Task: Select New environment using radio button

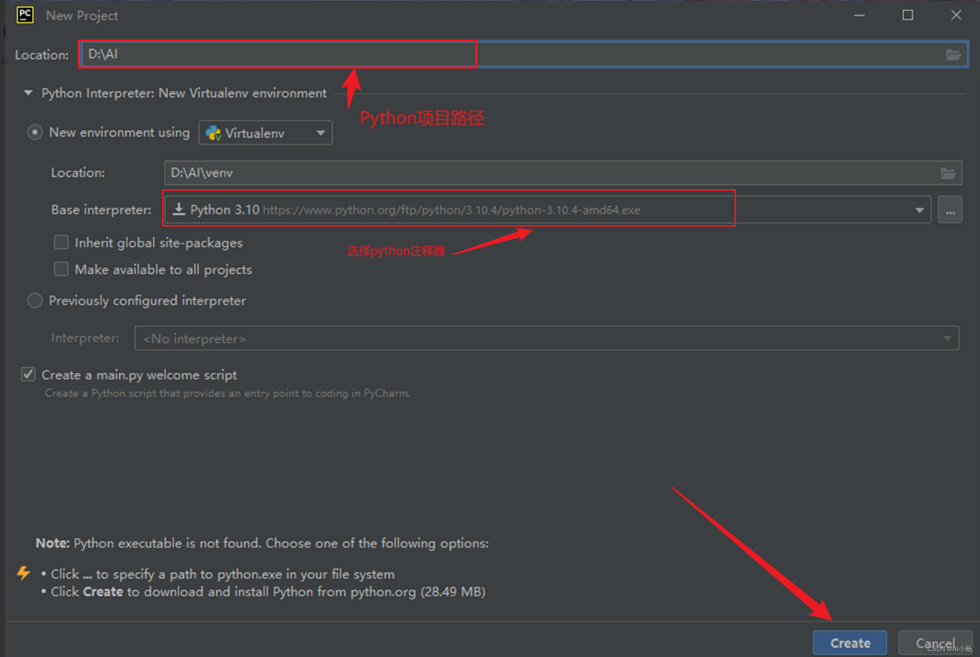Action: pyautogui.click(x=34, y=132)
